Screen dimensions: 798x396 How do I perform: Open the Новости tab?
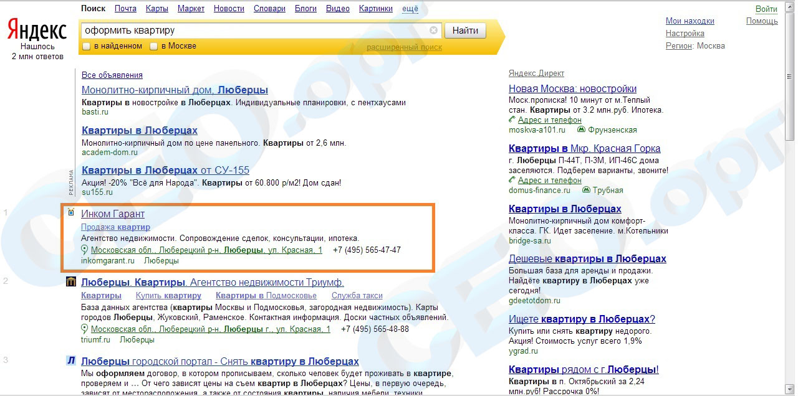click(229, 9)
